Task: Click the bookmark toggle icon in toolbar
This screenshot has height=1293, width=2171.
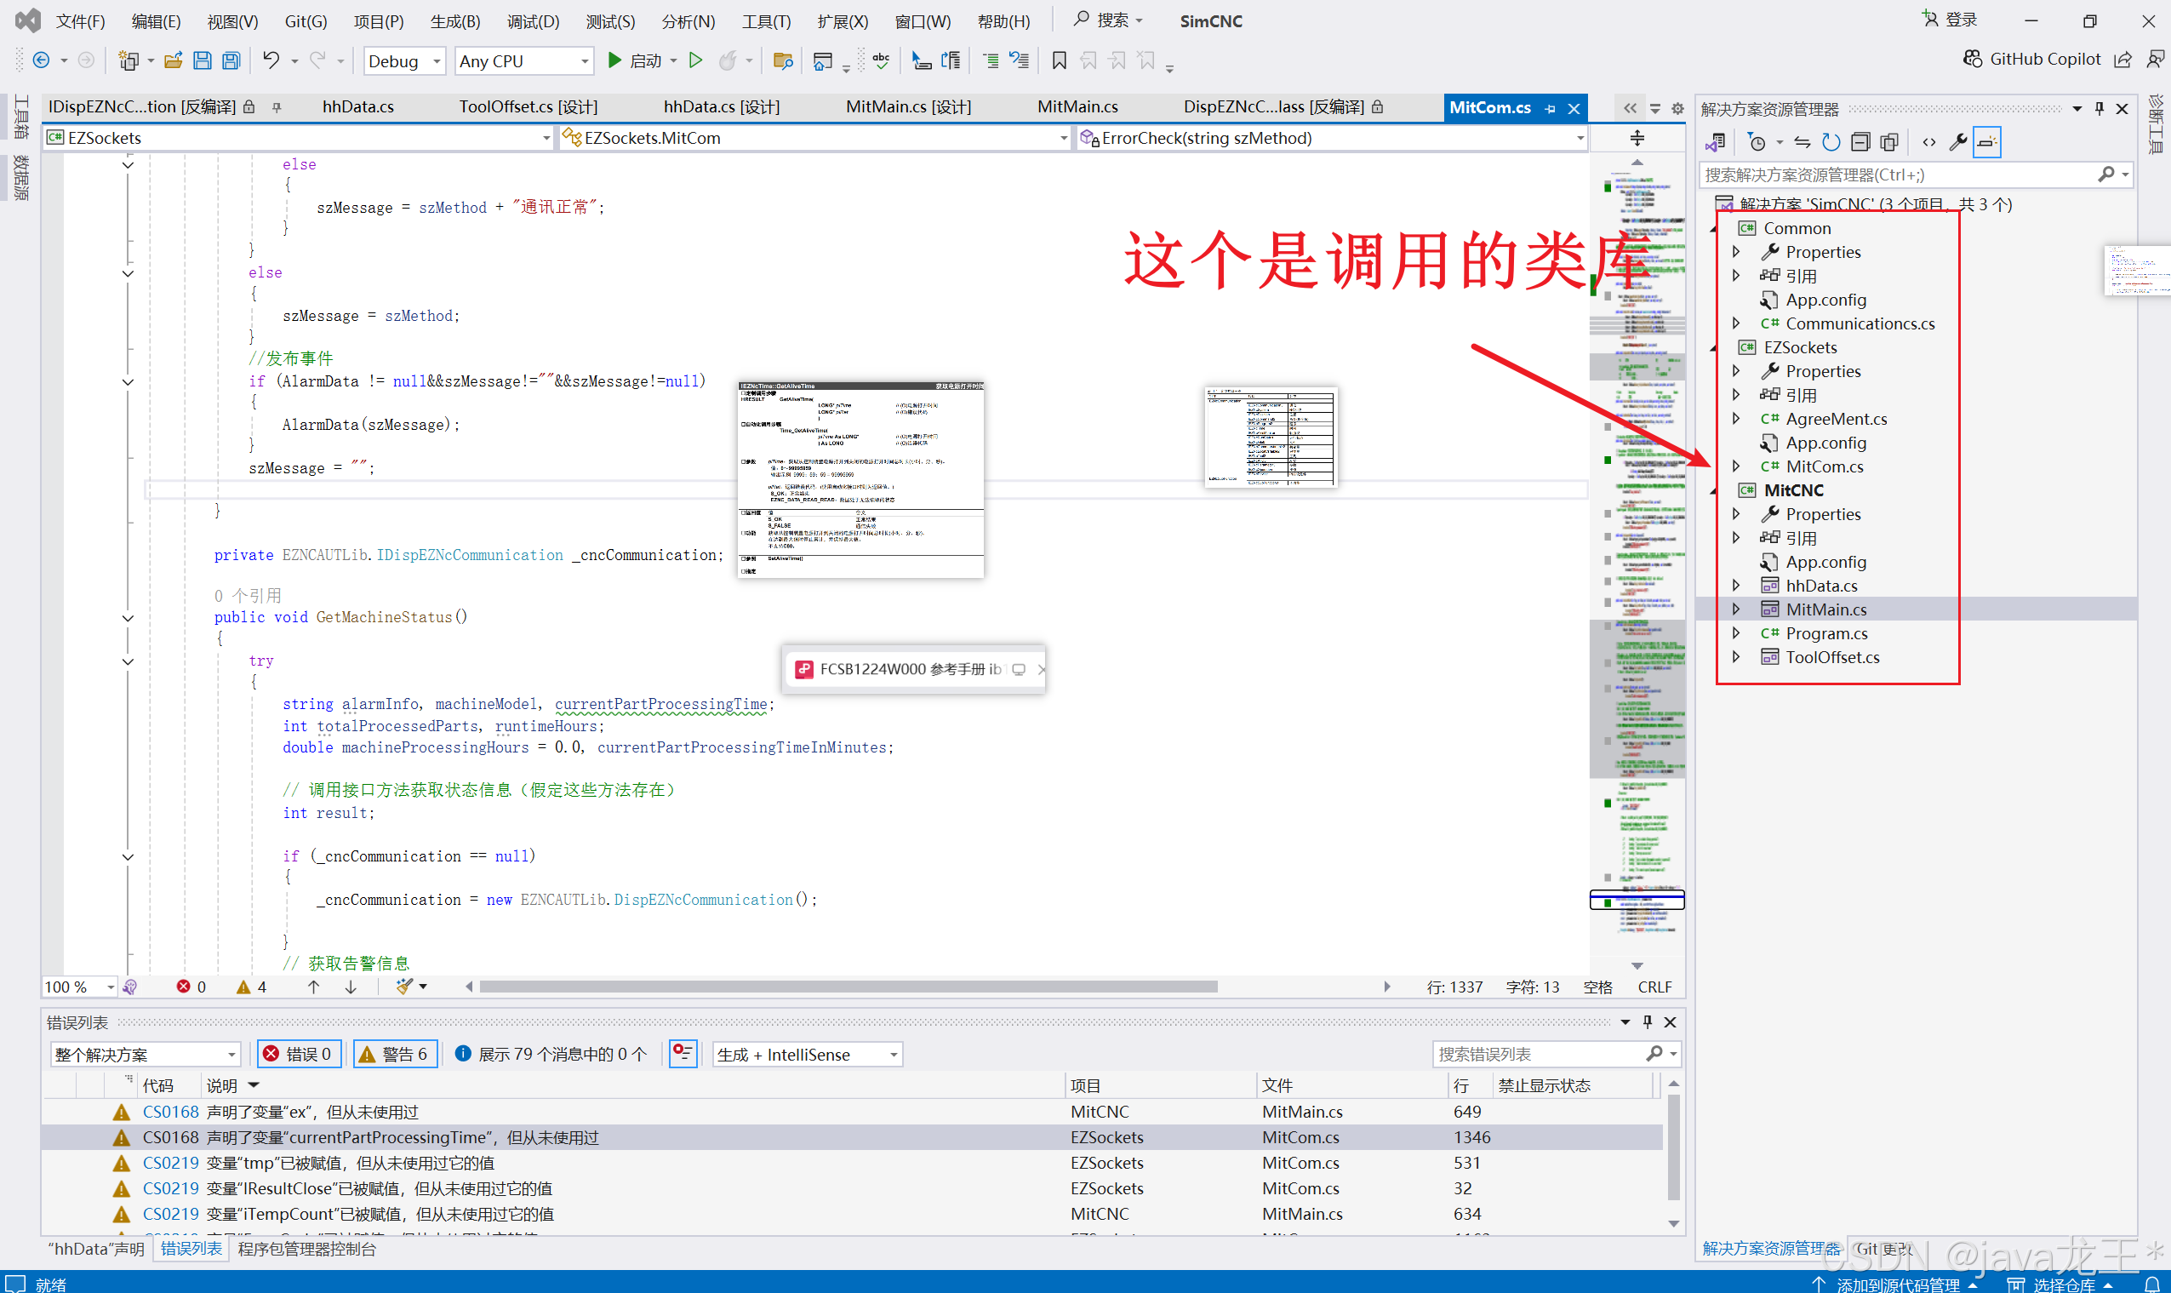Action: pyautogui.click(x=1059, y=61)
